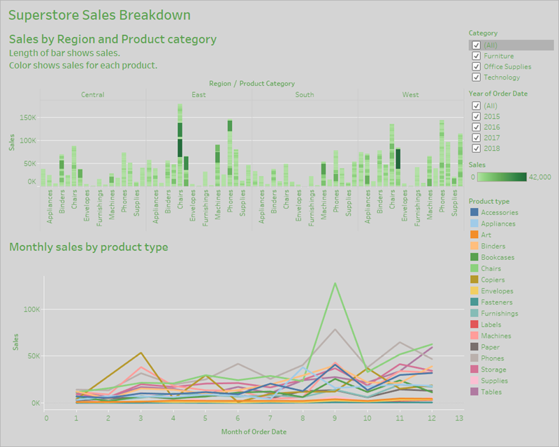
Task: Uncheck the 2017 year checkbox
Action: point(476,138)
